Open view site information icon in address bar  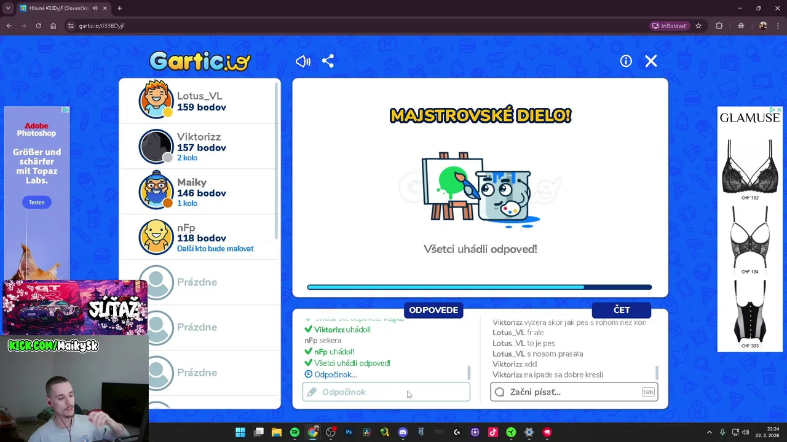(x=71, y=26)
